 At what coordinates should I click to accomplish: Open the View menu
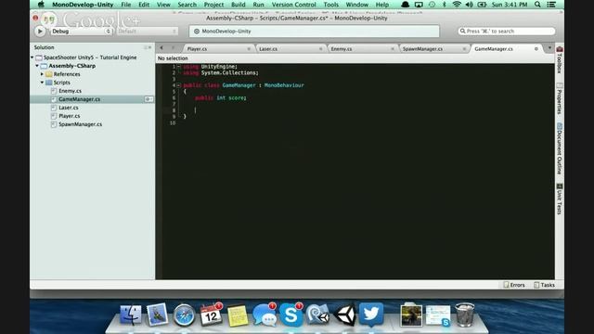pos(163,5)
